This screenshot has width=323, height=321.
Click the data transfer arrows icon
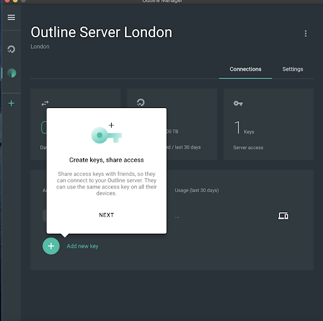[45, 103]
